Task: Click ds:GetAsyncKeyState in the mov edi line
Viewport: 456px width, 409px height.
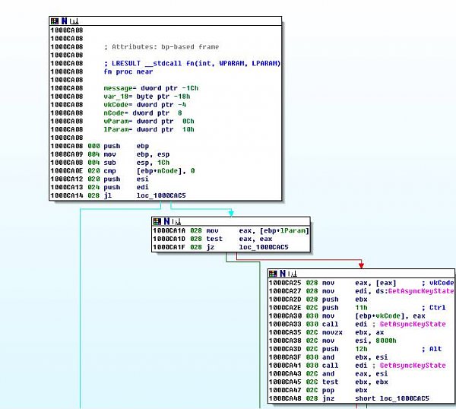Action: [415, 291]
